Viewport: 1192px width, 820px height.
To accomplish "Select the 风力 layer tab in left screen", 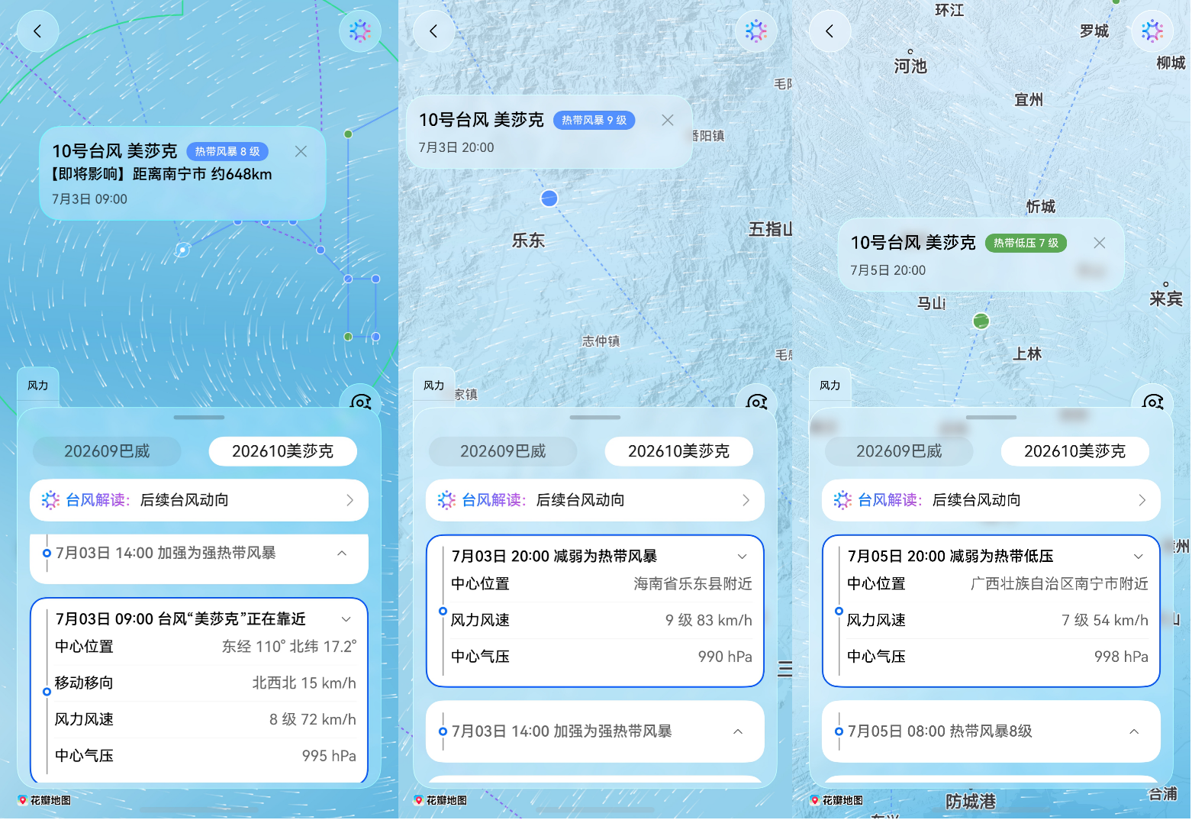I will click(x=38, y=386).
